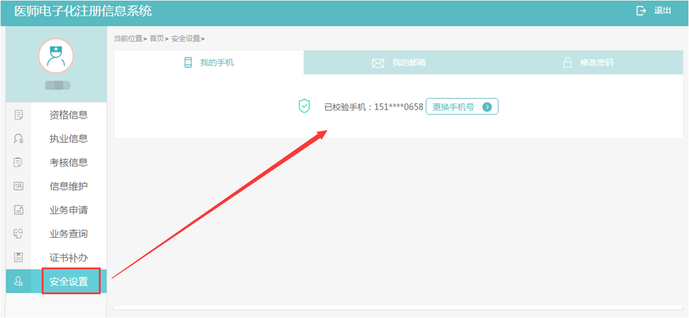Open the 业务申请 menu item
The image size is (689, 318).
68,210
